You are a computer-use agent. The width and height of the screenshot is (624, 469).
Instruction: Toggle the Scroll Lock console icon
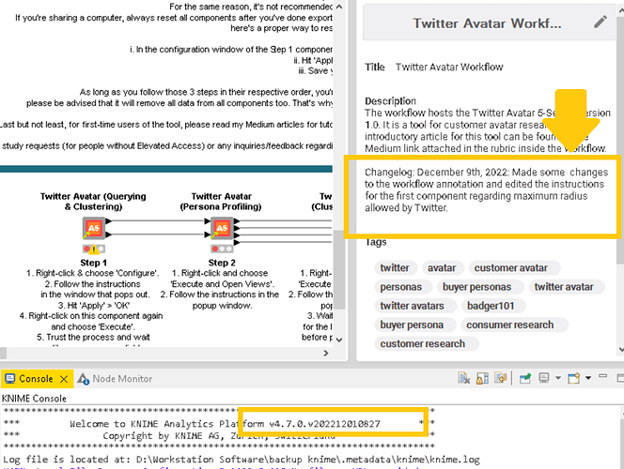tap(482, 378)
